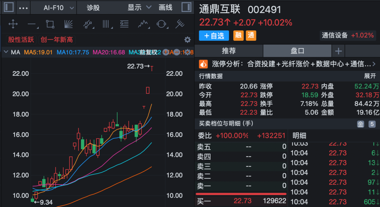Image resolution: width=380 pixels, height=207 pixels.
Task: Click the 跌停 price 18.59 value
Action: (x=310, y=95)
